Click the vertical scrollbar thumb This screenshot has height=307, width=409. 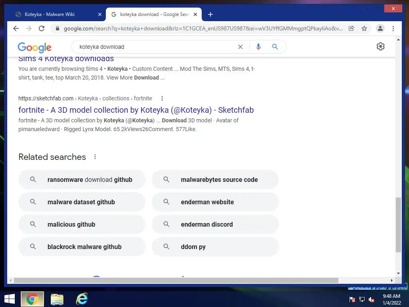(398, 225)
